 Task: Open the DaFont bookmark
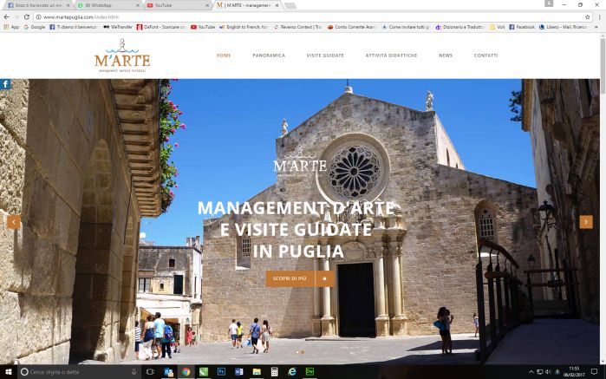coord(161,27)
